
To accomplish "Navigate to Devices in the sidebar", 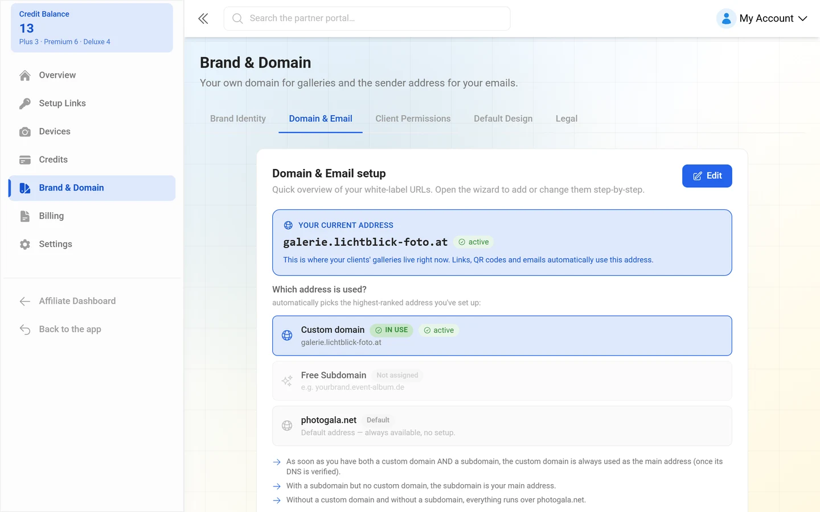I will click(92, 131).
